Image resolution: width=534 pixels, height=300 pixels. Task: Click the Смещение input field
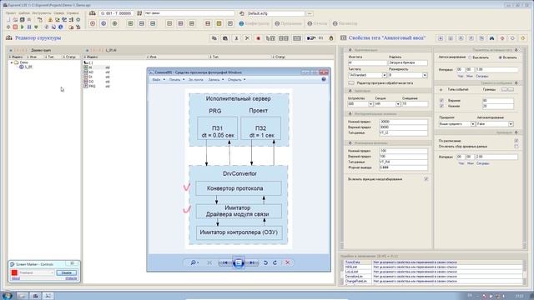[x=415, y=103]
